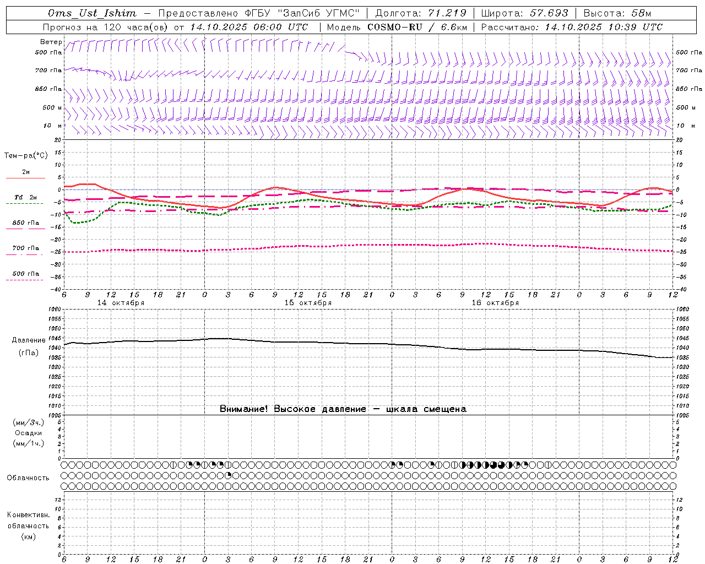
Task: Select the longitude value Долгота: 71.219
Action: coord(421,13)
